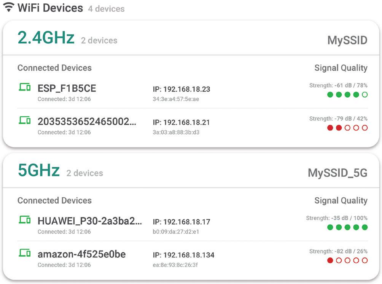Image resolution: width=382 pixels, height=284 pixels.
Task: Click the full green signal dots at -35 dB
Action: 347,227
